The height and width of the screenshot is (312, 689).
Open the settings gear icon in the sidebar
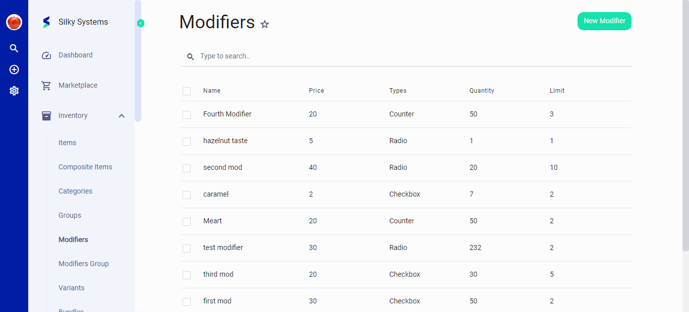pos(14,91)
